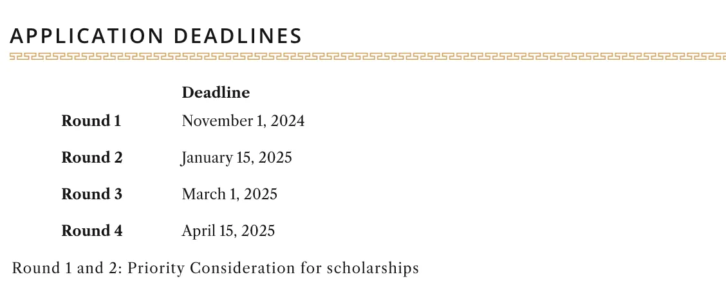Select the January date's day number 15
The height and width of the screenshot is (297, 726).
click(x=245, y=157)
